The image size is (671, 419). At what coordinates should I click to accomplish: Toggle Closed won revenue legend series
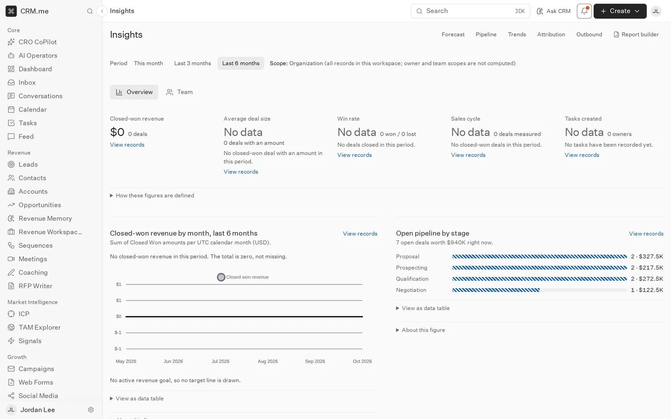click(243, 277)
